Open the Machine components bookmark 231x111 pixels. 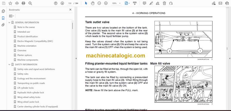(28, 60)
